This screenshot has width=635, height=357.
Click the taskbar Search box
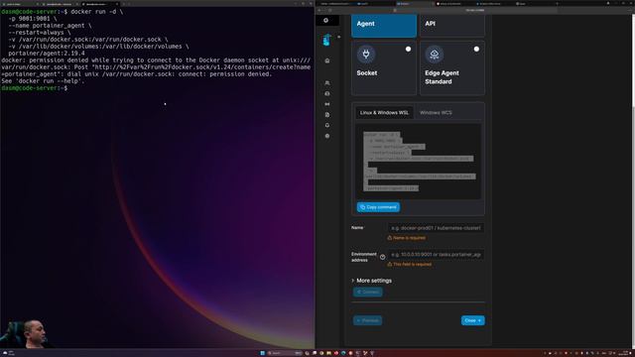pos(285,353)
